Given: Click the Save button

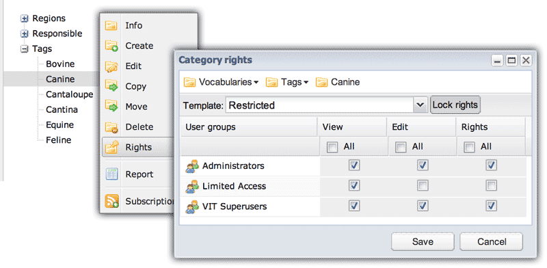Looking at the screenshot, I should click(x=423, y=242).
